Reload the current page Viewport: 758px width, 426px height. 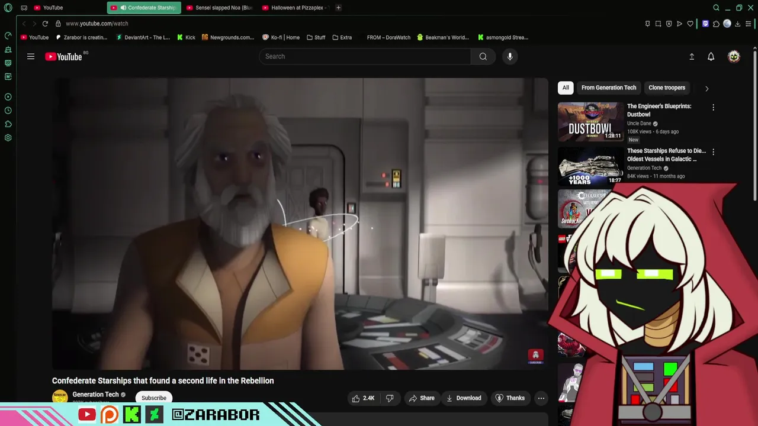tap(45, 24)
